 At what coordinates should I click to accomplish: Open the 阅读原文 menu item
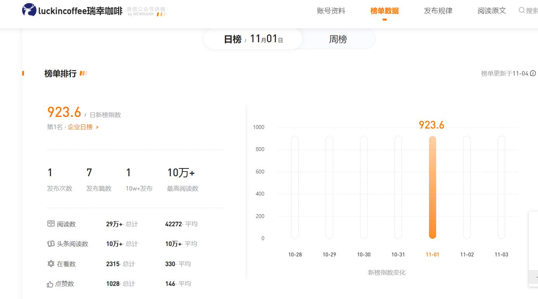491,11
